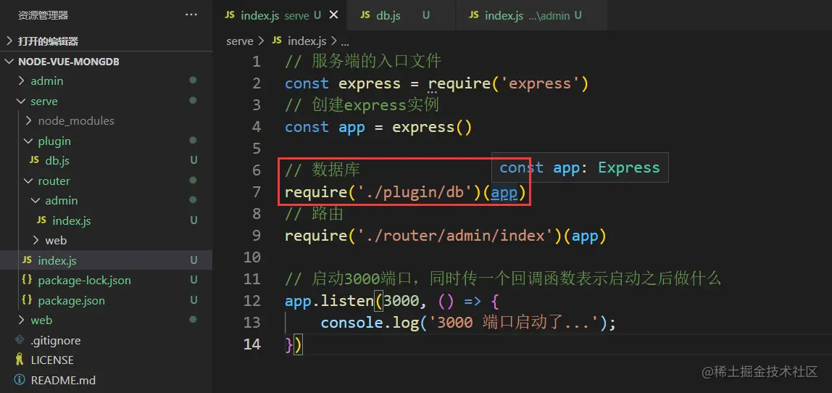
Task: Click the './plugin/db' string on line 7
Action: pyautogui.click(x=415, y=192)
